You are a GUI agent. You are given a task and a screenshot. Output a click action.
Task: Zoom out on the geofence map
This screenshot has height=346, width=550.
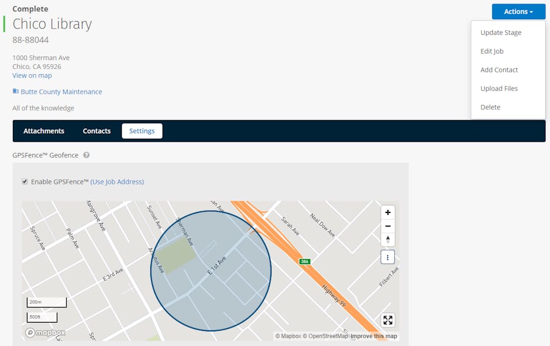(x=387, y=226)
